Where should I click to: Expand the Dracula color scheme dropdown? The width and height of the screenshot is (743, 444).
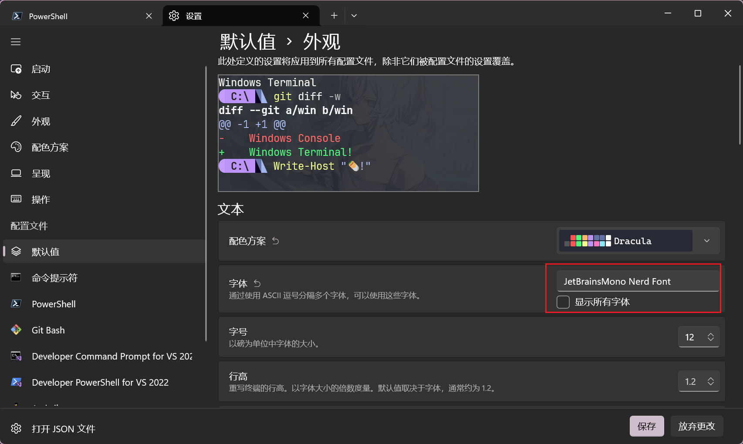coord(707,241)
